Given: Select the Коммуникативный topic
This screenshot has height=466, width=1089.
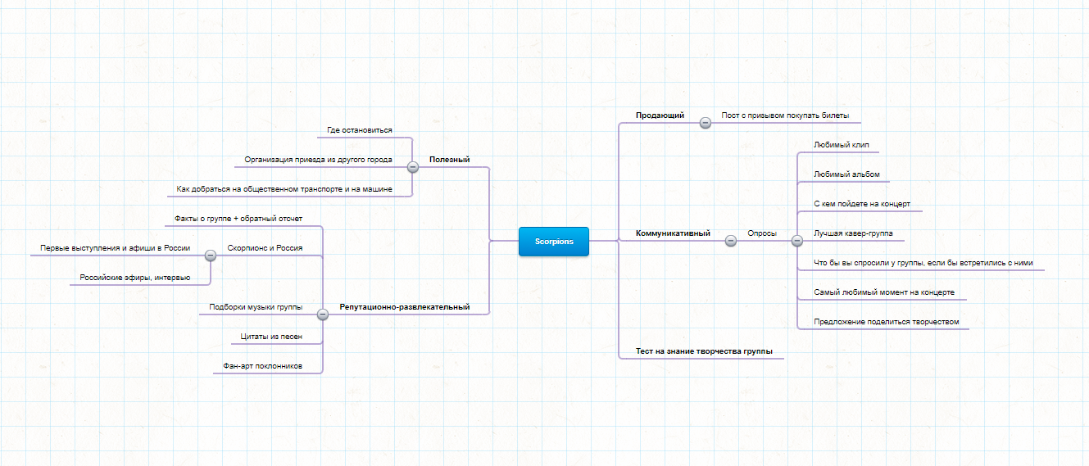Looking at the screenshot, I should tap(673, 233).
